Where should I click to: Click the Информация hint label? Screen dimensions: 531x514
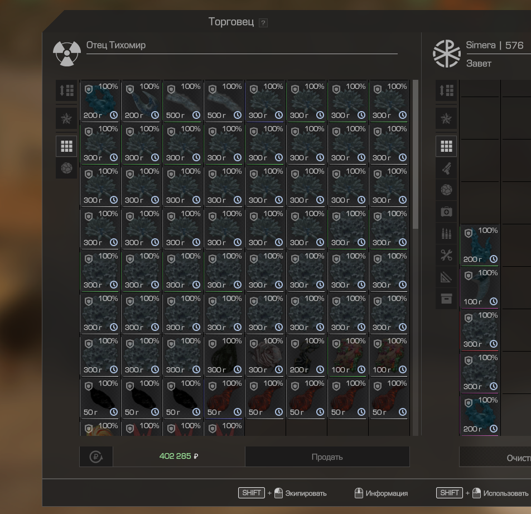387,493
